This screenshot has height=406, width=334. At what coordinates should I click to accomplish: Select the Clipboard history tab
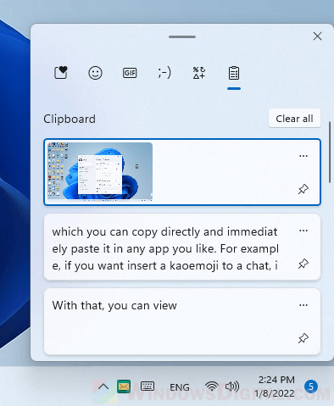pyautogui.click(x=234, y=73)
